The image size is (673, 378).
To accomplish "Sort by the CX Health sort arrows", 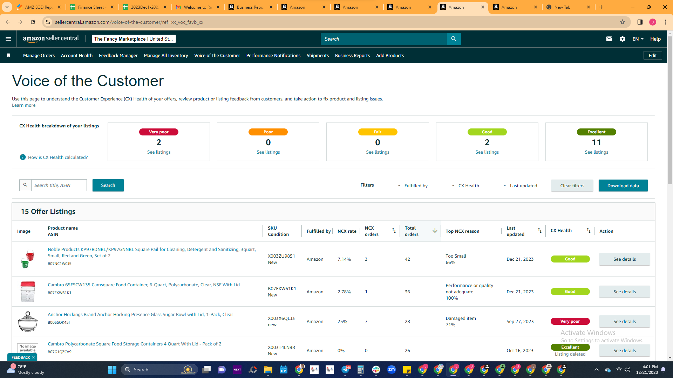I will (x=589, y=231).
